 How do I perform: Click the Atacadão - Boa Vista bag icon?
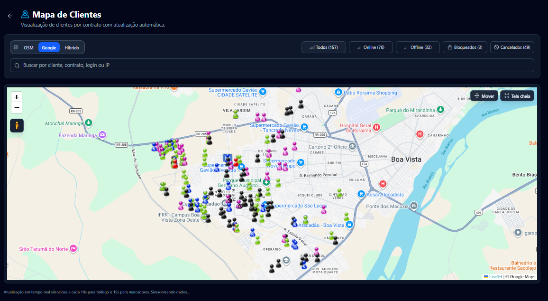pos(349,225)
